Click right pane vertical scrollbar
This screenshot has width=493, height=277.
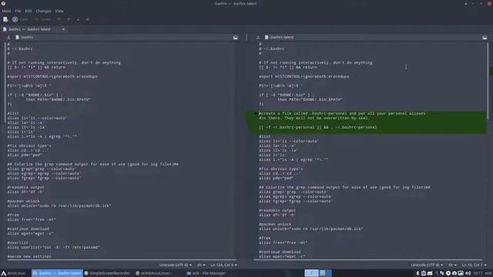pyautogui.click(x=488, y=81)
